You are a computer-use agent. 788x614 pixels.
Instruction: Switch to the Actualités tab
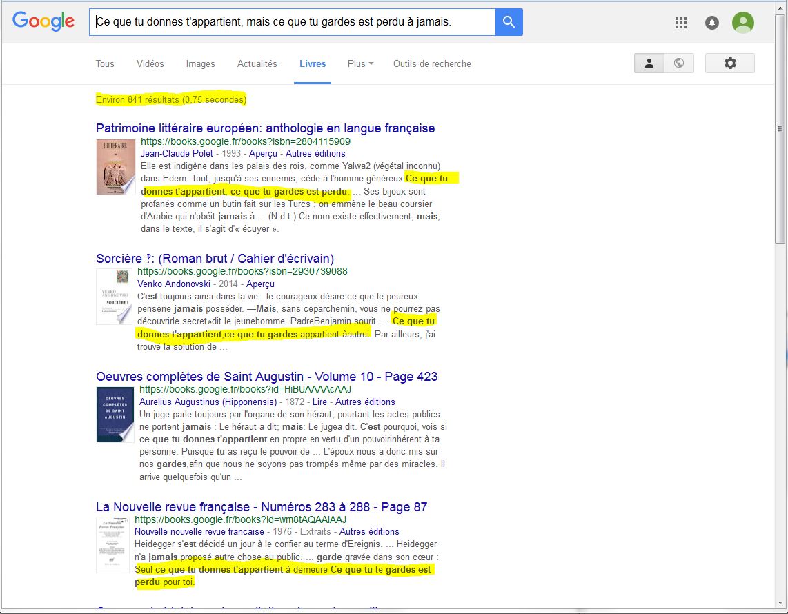[257, 63]
